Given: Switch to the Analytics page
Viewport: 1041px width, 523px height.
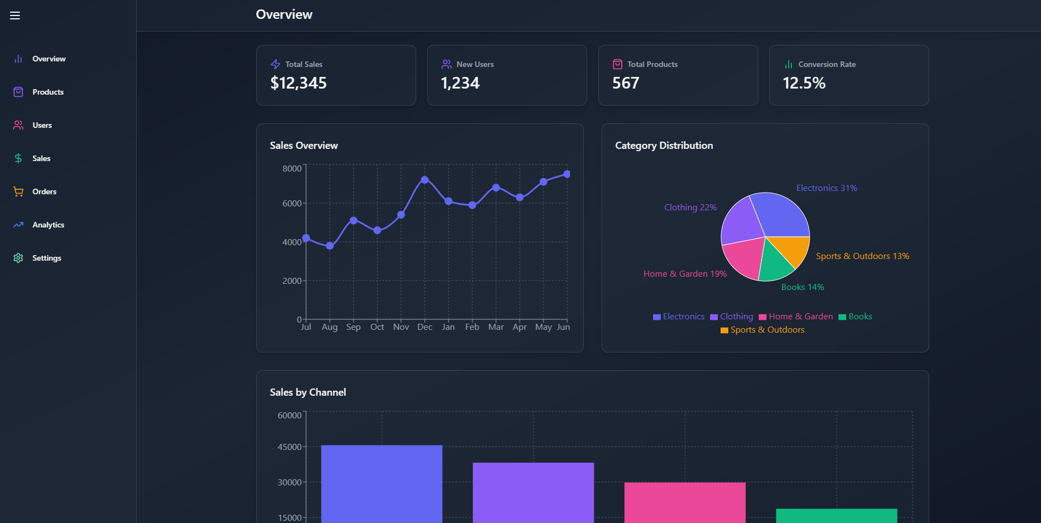Looking at the screenshot, I should pos(49,225).
